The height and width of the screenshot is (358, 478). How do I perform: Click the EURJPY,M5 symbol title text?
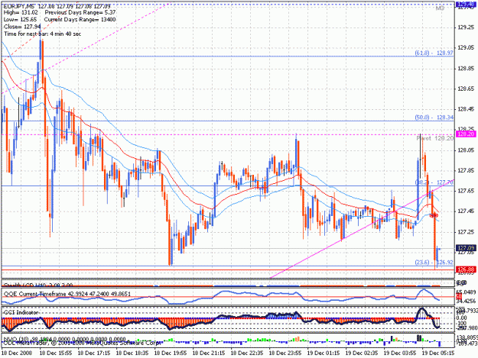19,6
